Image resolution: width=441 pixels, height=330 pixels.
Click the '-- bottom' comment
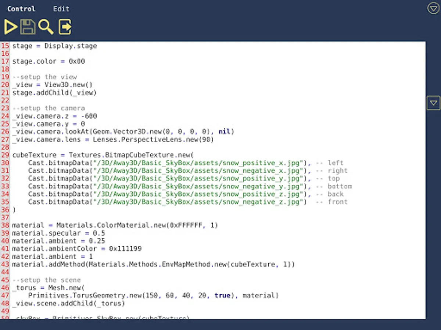(334, 186)
